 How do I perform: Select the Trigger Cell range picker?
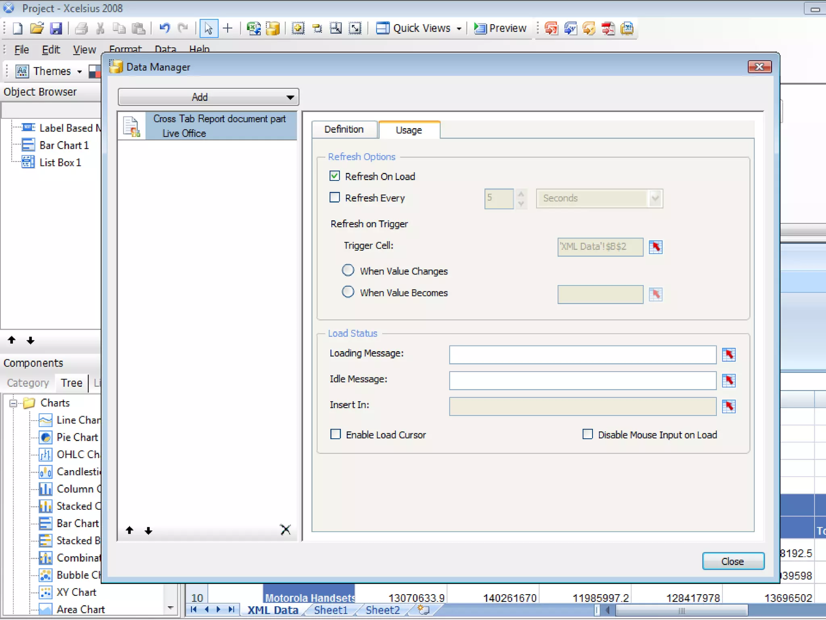(x=656, y=247)
